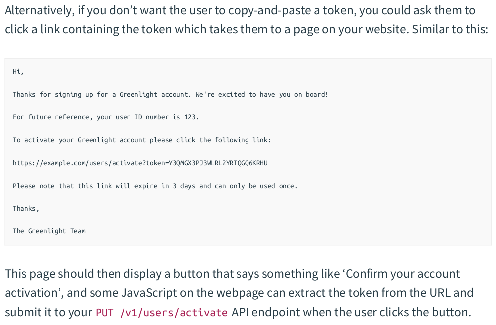Click the "Hi," greeting line
The height and width of the screenshot is (325, 496).
18,72
